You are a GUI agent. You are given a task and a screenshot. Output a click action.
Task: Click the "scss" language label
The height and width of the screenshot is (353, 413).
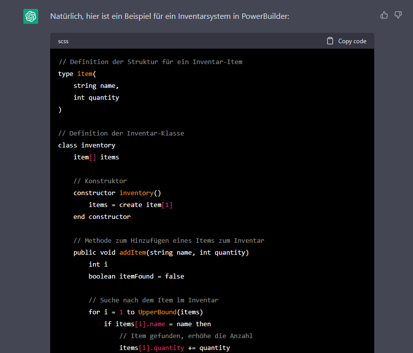pos(63,41)
